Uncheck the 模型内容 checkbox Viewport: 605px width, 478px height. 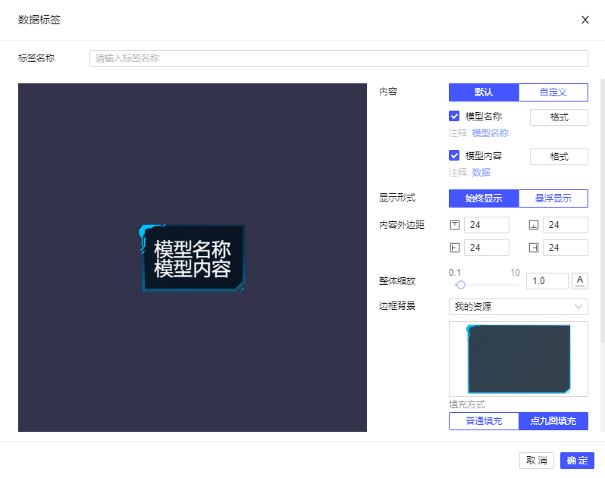(x=455, y=156)
